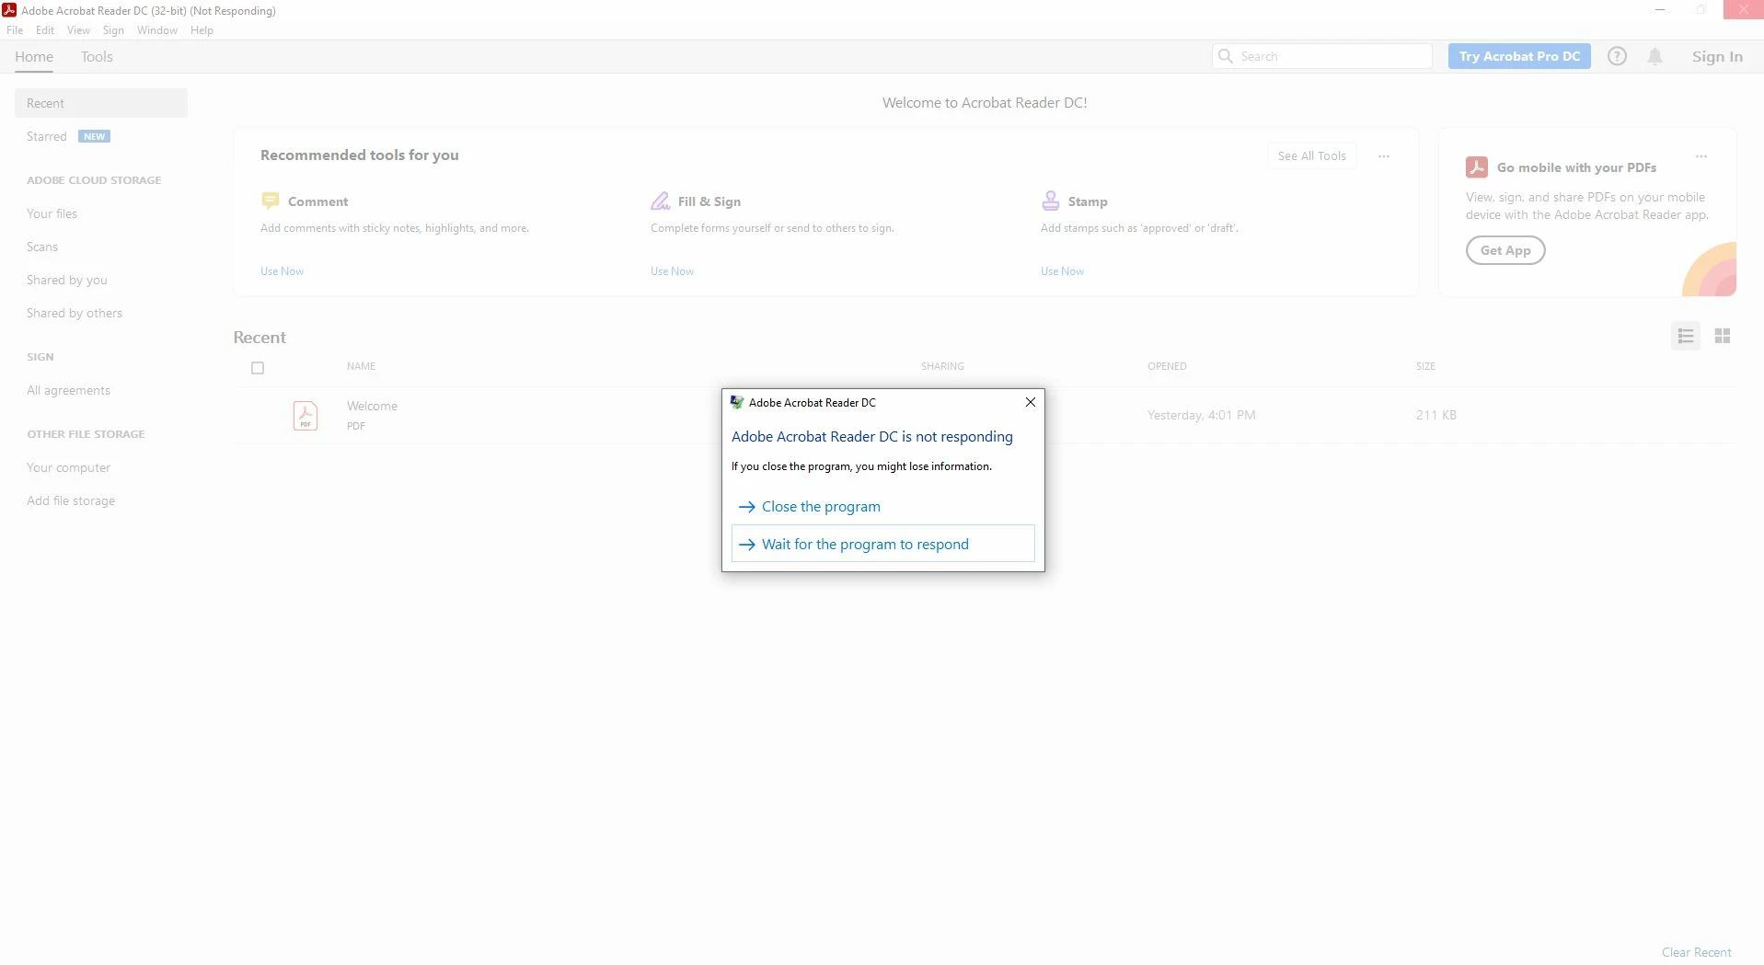Open the notifications bell icon
This screenshot has width=1764, height=965.
(1654, 56)
